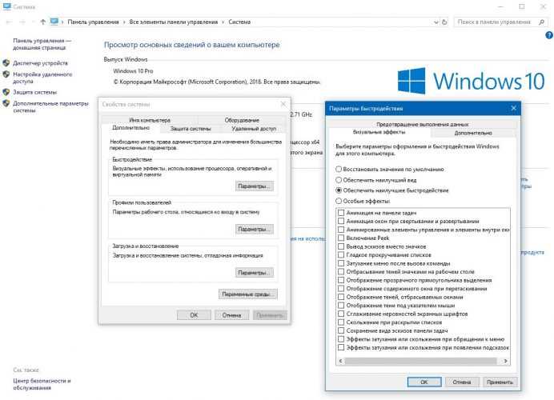Enable Скольжение при раскрытии списков checkbox
This screenshot has height=400, width=554.
(341, 322)
